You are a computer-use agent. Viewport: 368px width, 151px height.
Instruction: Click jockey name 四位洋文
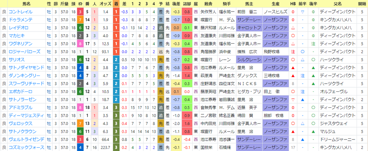click(227, 84)
